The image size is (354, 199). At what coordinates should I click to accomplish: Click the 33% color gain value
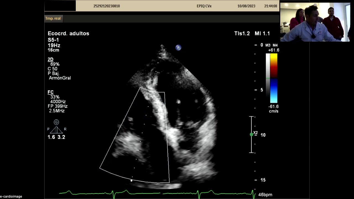[x=55, y=97]
